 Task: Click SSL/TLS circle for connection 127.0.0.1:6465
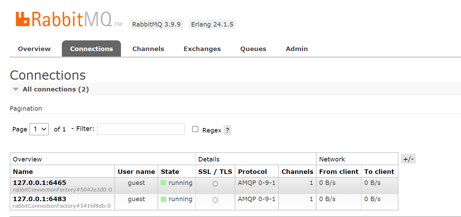215,184
